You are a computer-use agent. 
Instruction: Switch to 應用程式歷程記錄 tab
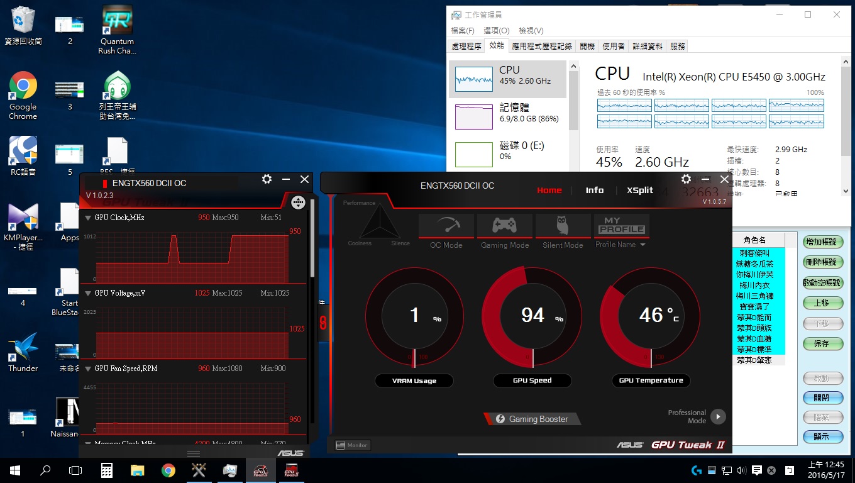(x=542, y=46)
